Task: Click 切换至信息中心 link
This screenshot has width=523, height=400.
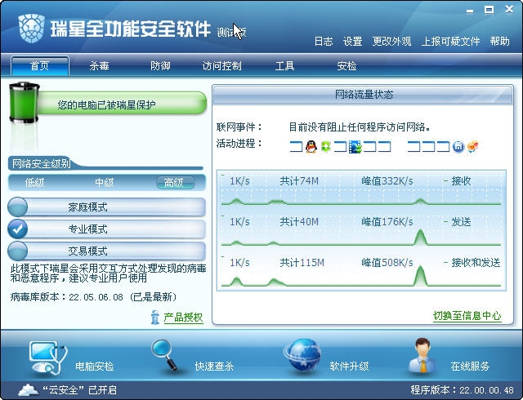Action: 467,316
